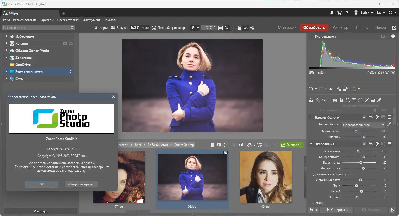This screenshot has height=216, width=399.
Task: Open notifications bell icon
Action: tap(332, 13)
